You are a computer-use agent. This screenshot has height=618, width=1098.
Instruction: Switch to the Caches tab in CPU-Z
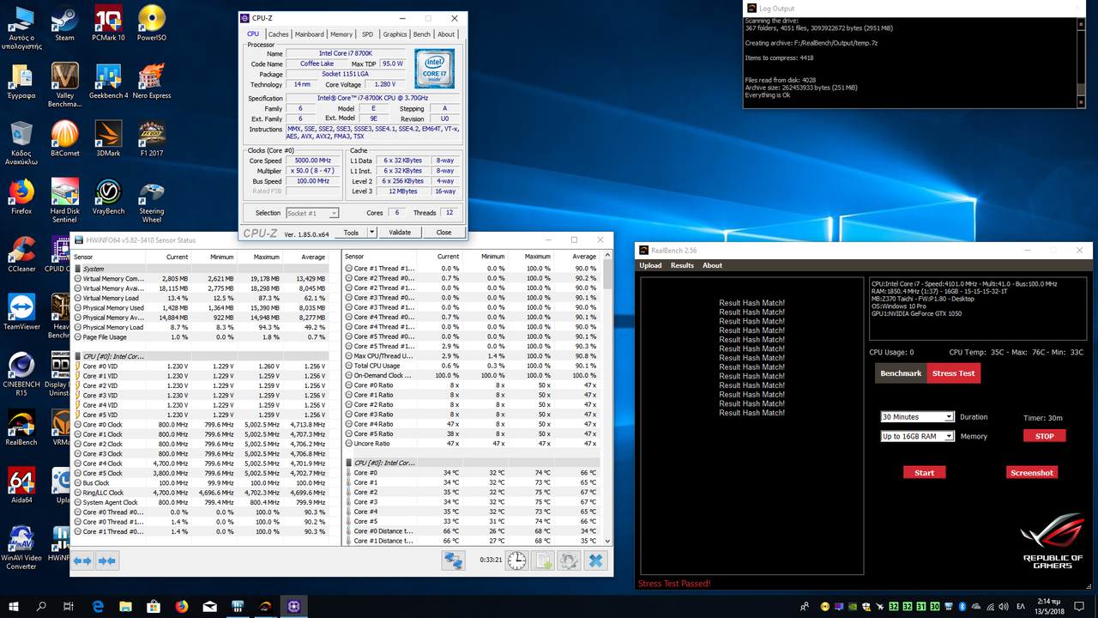coord(278,34)
